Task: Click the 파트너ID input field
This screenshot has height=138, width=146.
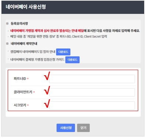Action: click(92, 79)
